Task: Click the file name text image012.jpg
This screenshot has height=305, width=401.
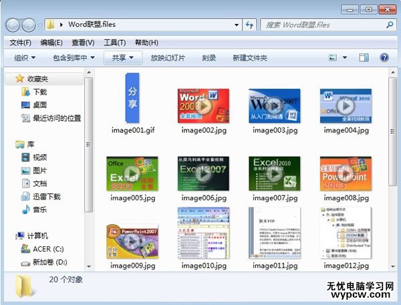Action: (x=346, y=266)
